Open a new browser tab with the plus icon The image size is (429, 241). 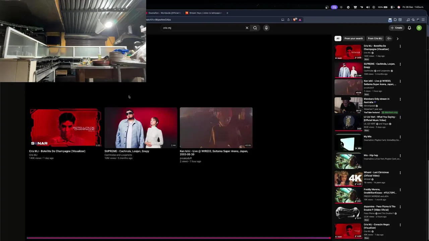point(227,13)
